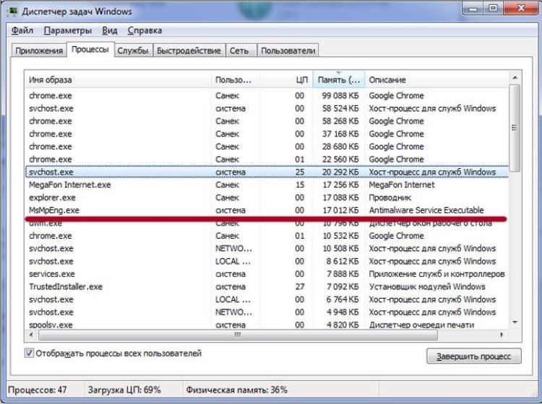Screen dimensions: 542x404
Task: Click the horizontal scrollbar thumb
Action: click(238, 335)
